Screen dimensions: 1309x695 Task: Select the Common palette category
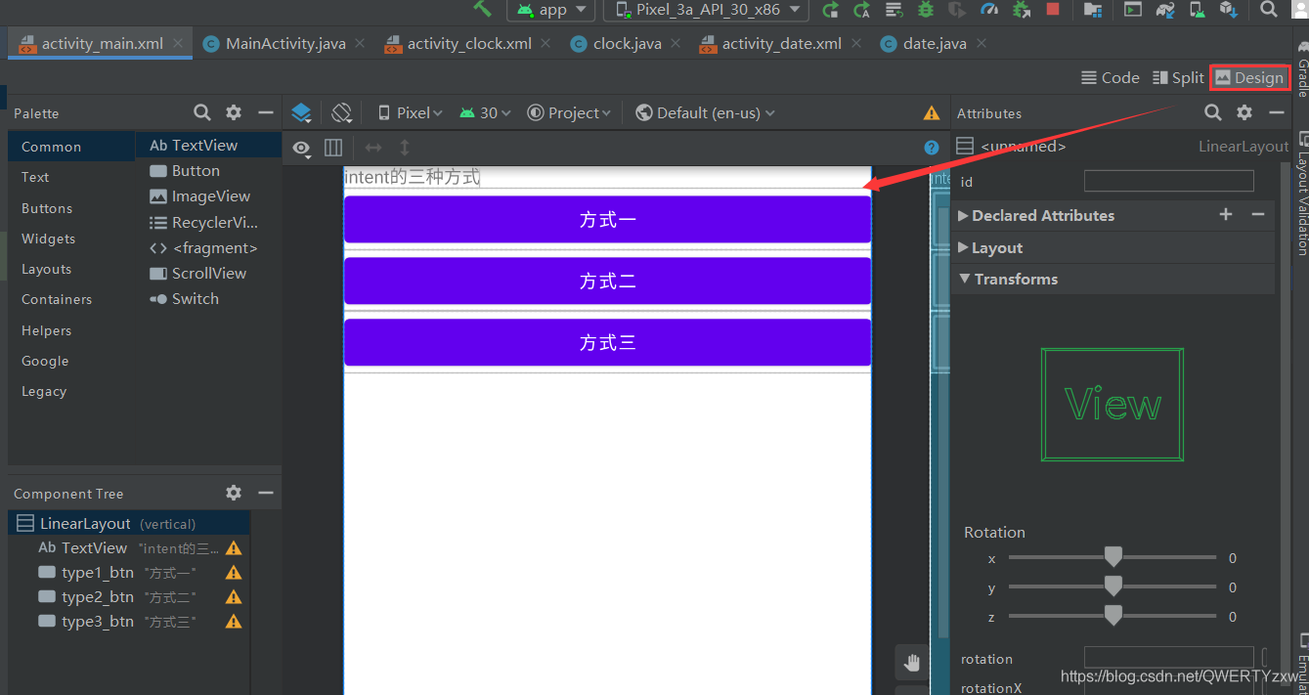pos(71,147)
